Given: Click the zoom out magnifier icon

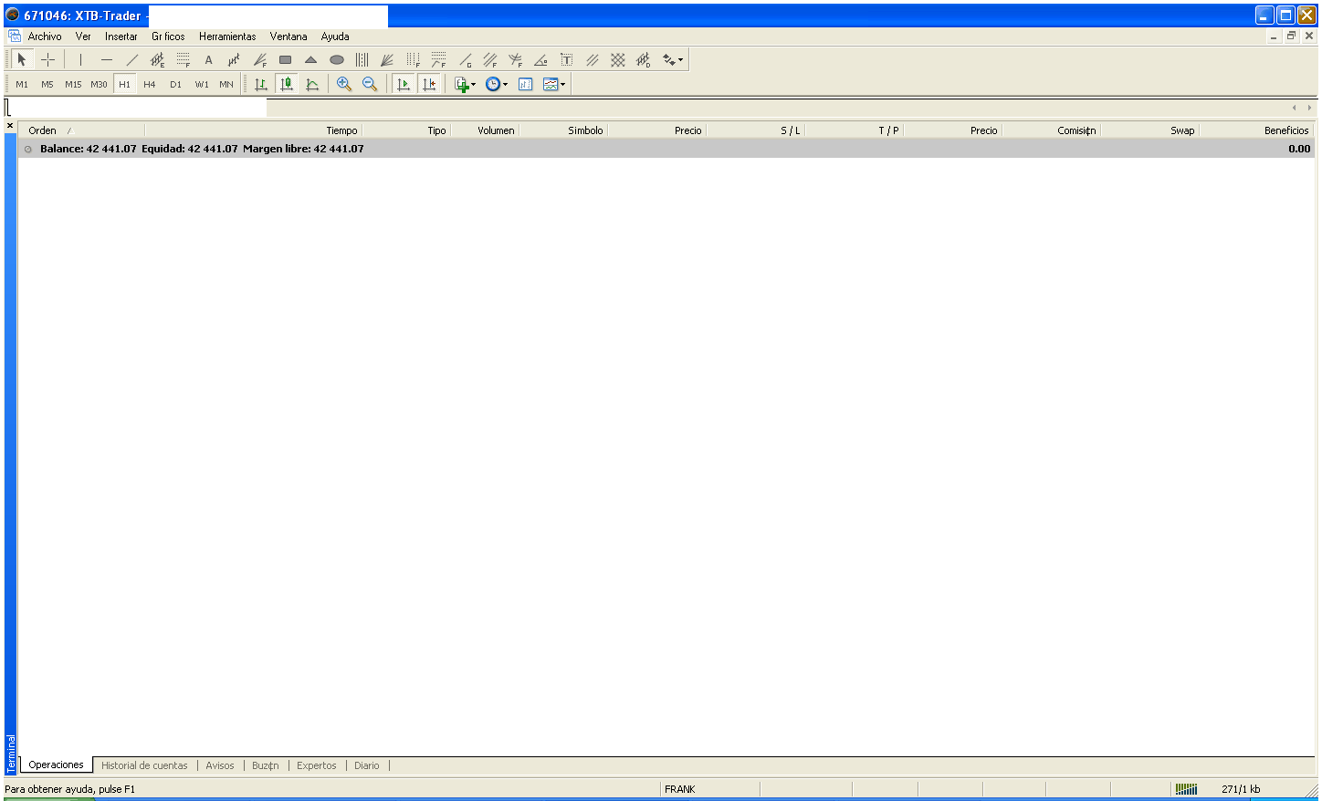Looking at the screenshot, I should pos(370,84).
